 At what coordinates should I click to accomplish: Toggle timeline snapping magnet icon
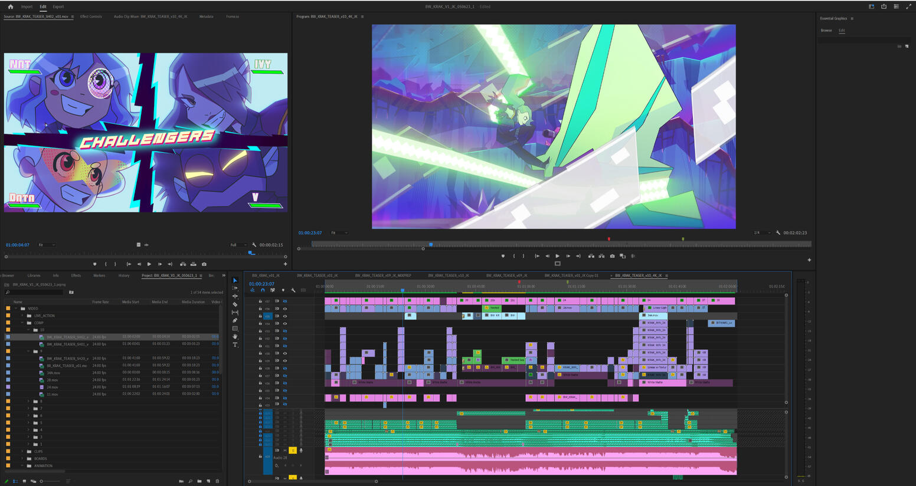tap(263, 290)
